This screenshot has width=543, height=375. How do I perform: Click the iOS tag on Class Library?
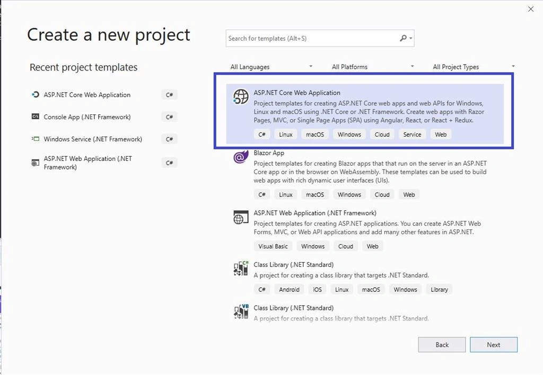click(317, 289)
